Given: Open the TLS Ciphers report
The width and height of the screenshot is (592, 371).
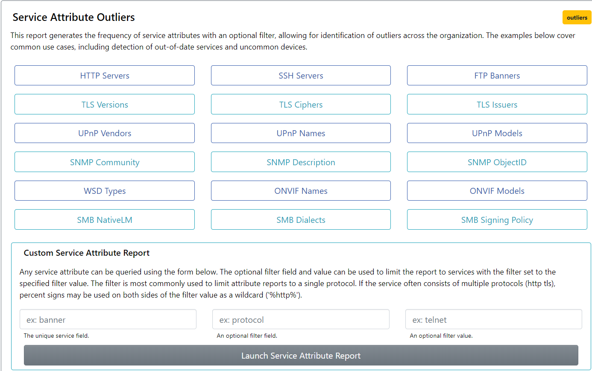Looking at the screenshot, I should point(301,104).
